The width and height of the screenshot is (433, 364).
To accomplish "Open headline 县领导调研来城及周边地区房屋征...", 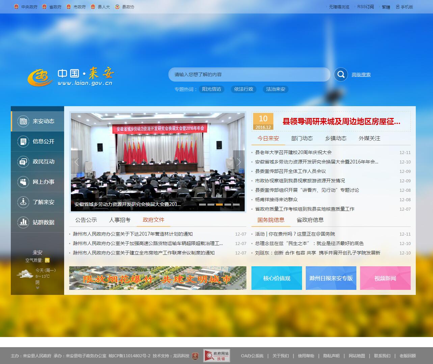I will [x=342, y=122].
